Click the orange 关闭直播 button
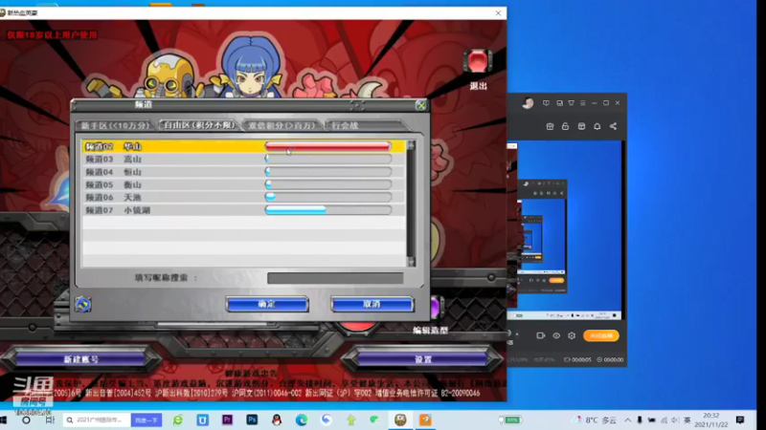Image resolution: width=766 pixels, height=430 pixels. [601, 335]
